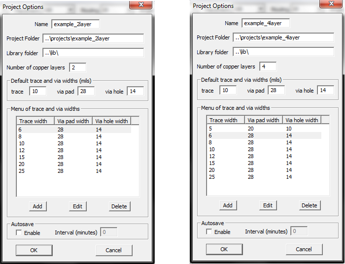Click the Name field in example_4layer dialog
This screenshot has width=345, height=264.
(x=266, y=23)
